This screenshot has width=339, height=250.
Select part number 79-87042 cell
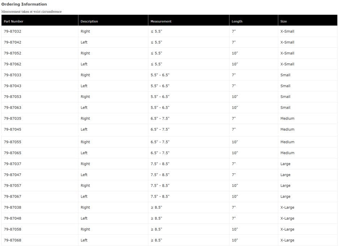[13, 42]
